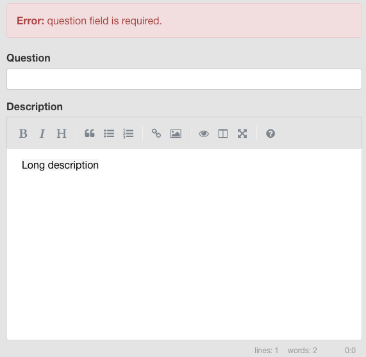Click on the 'Long description' text line

tap(60, 165)
